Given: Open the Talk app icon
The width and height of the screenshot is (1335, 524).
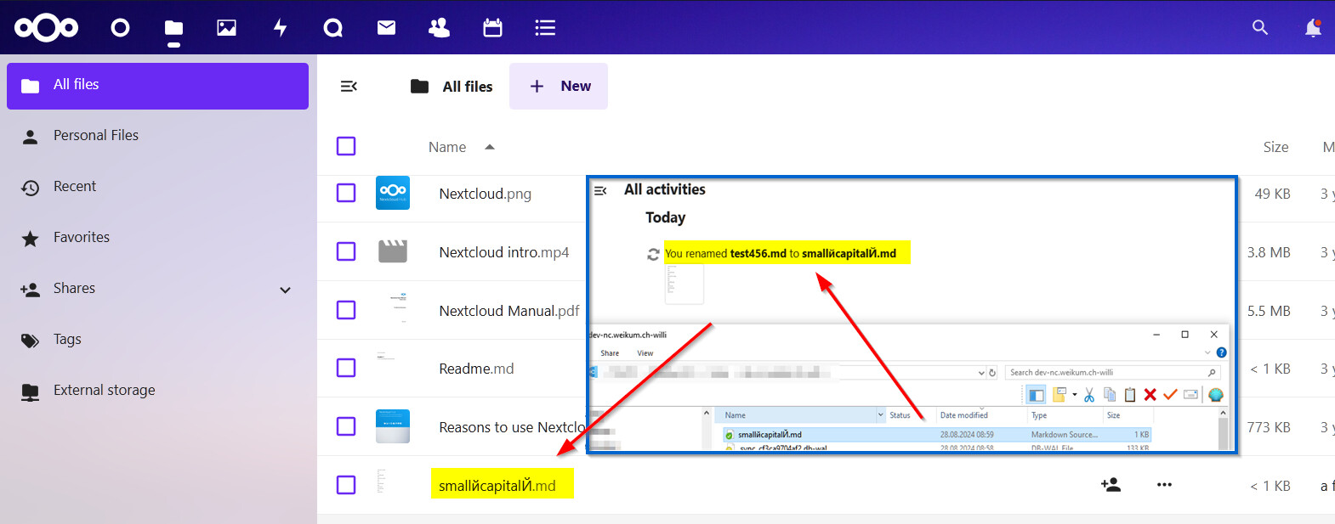Looking at the screenshot, I should 333,28.
